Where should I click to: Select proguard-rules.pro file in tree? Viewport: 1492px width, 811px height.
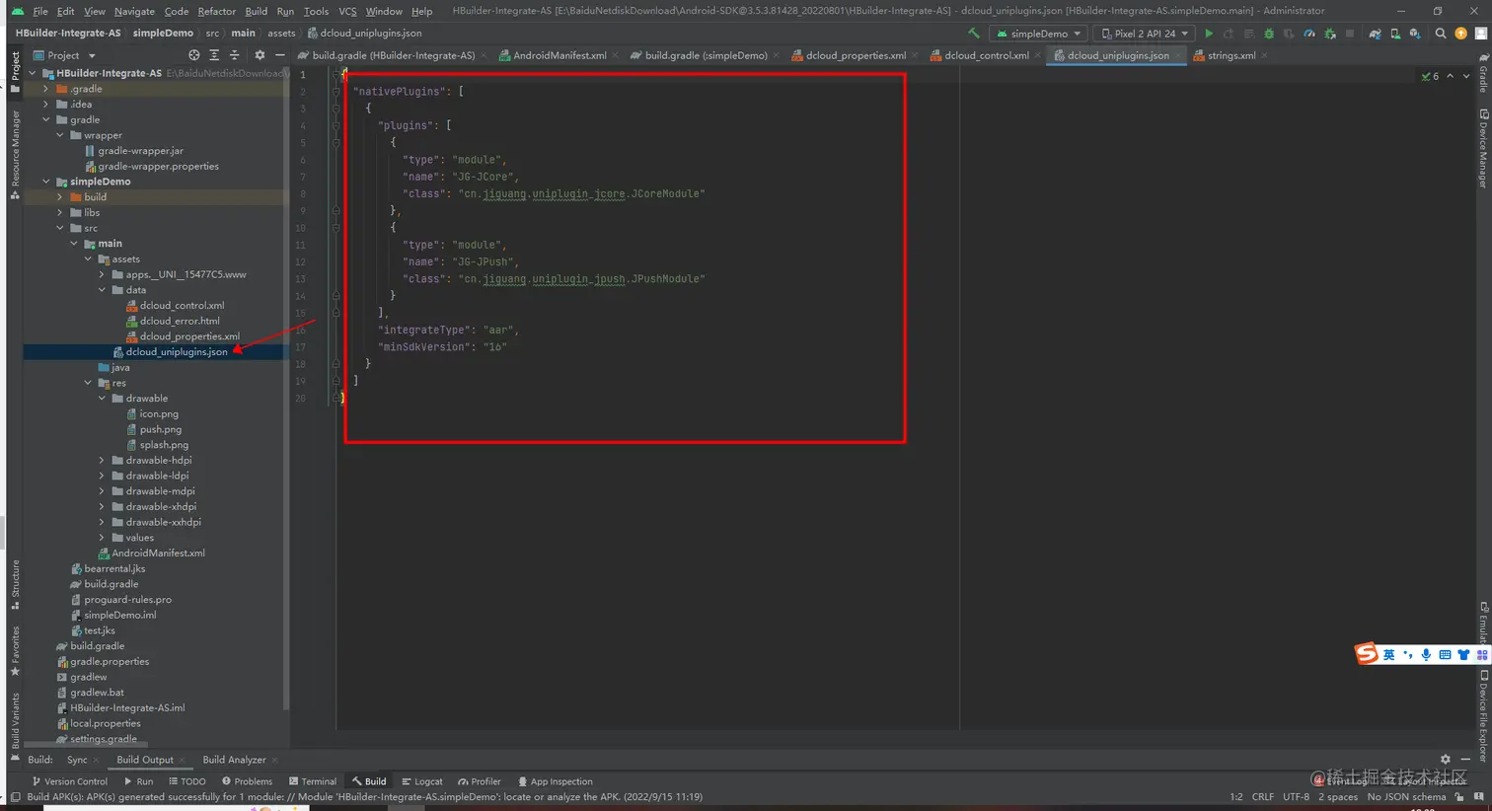[x=127, y=600]
